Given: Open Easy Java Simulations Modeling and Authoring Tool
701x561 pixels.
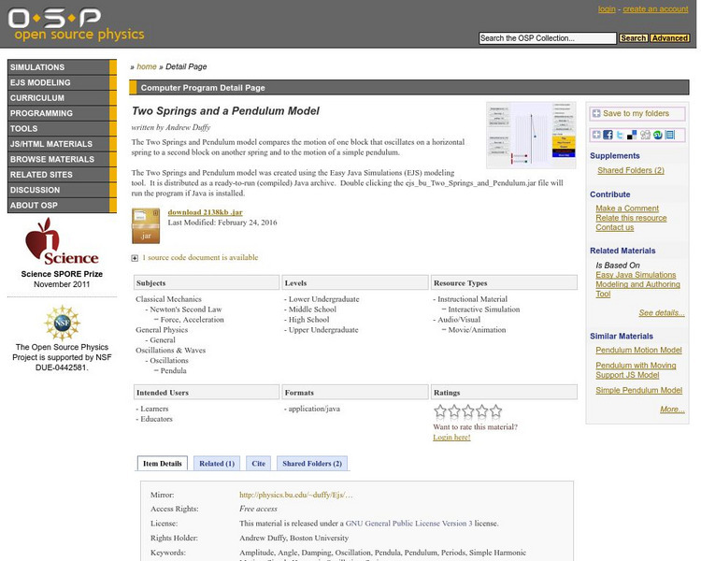Looking at the screenshot, I should (x=637, y=284).
